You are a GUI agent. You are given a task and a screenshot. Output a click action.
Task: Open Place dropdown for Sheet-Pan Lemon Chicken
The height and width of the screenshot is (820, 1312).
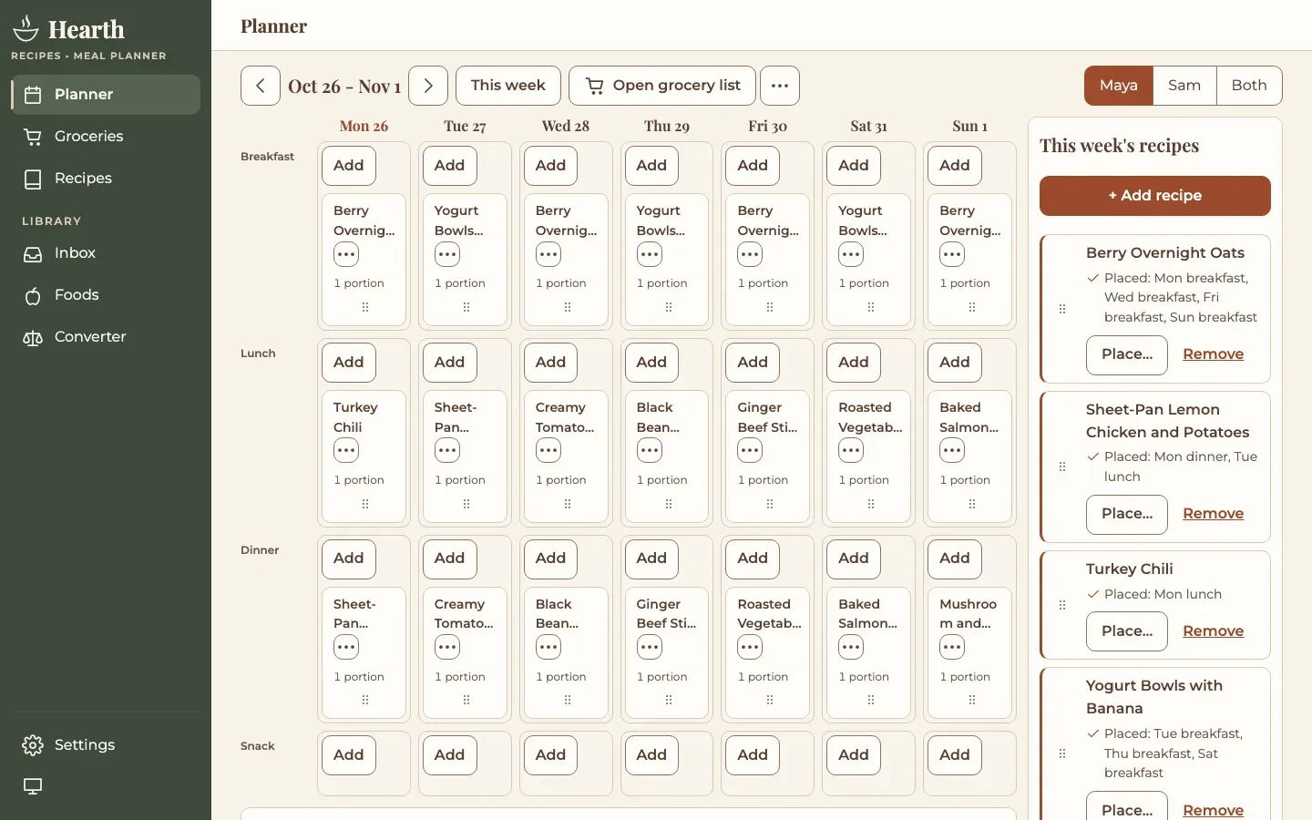(1127, 514)
